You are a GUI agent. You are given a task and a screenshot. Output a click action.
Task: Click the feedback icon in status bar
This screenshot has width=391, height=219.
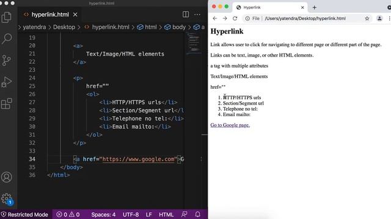pos(185,215)
